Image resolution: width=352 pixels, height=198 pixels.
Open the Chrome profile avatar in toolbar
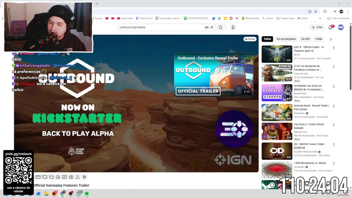click(x=341, y=12)
